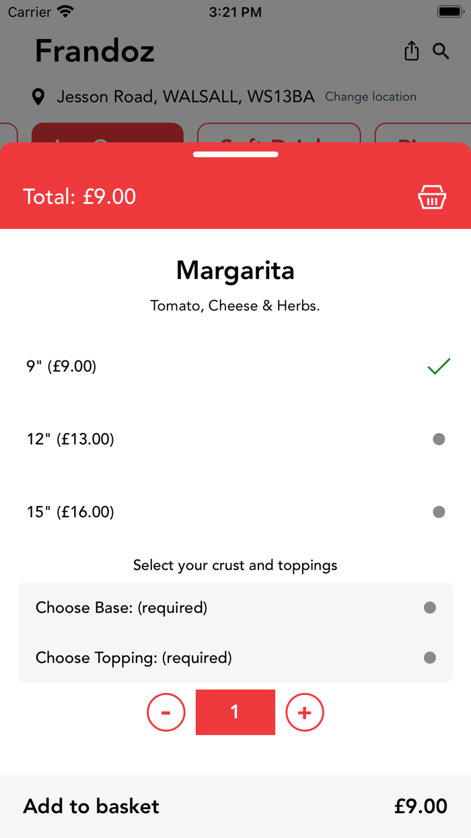Image resolution: width=471 pixels, height=838 pixels.
Task: Click the Change location link
Action: point(371,97)
